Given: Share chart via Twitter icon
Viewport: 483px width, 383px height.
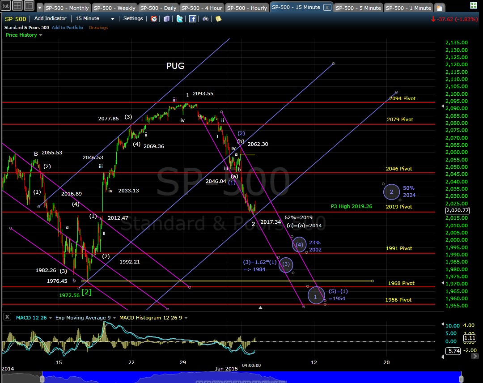Looking at the screenshot, I should 180,19.
